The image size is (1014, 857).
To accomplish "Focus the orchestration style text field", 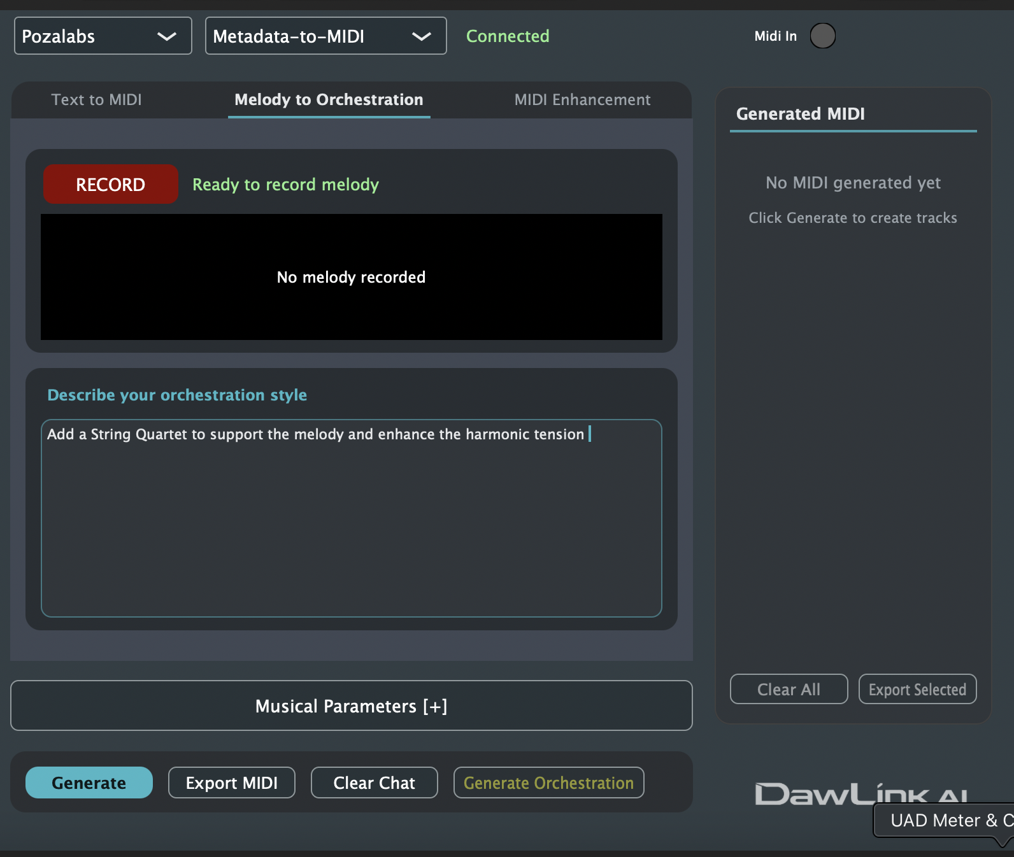I will [351, 518].
